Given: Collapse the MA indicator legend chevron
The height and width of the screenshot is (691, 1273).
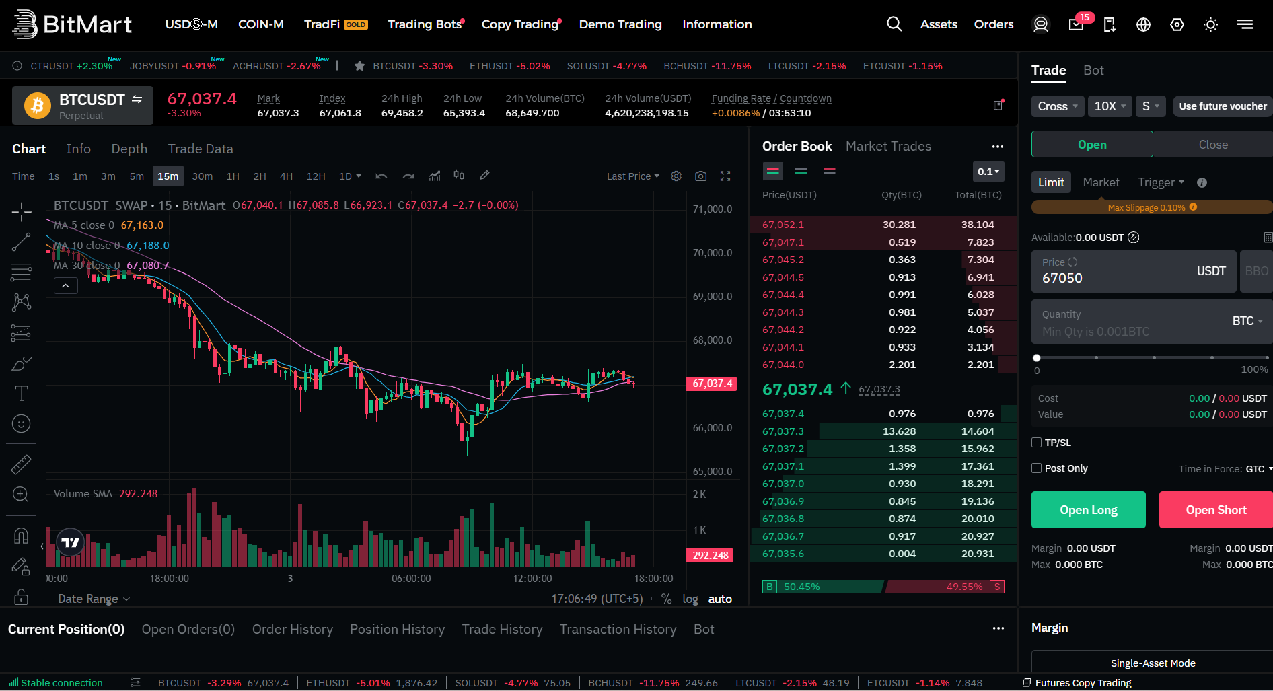Looking at the screenshot, I should [65, 286].
